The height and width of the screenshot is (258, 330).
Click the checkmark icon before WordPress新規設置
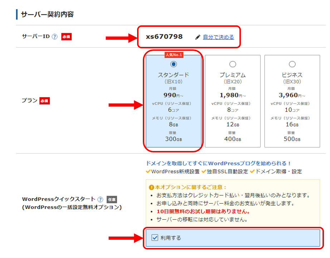[x=148, y=171]
